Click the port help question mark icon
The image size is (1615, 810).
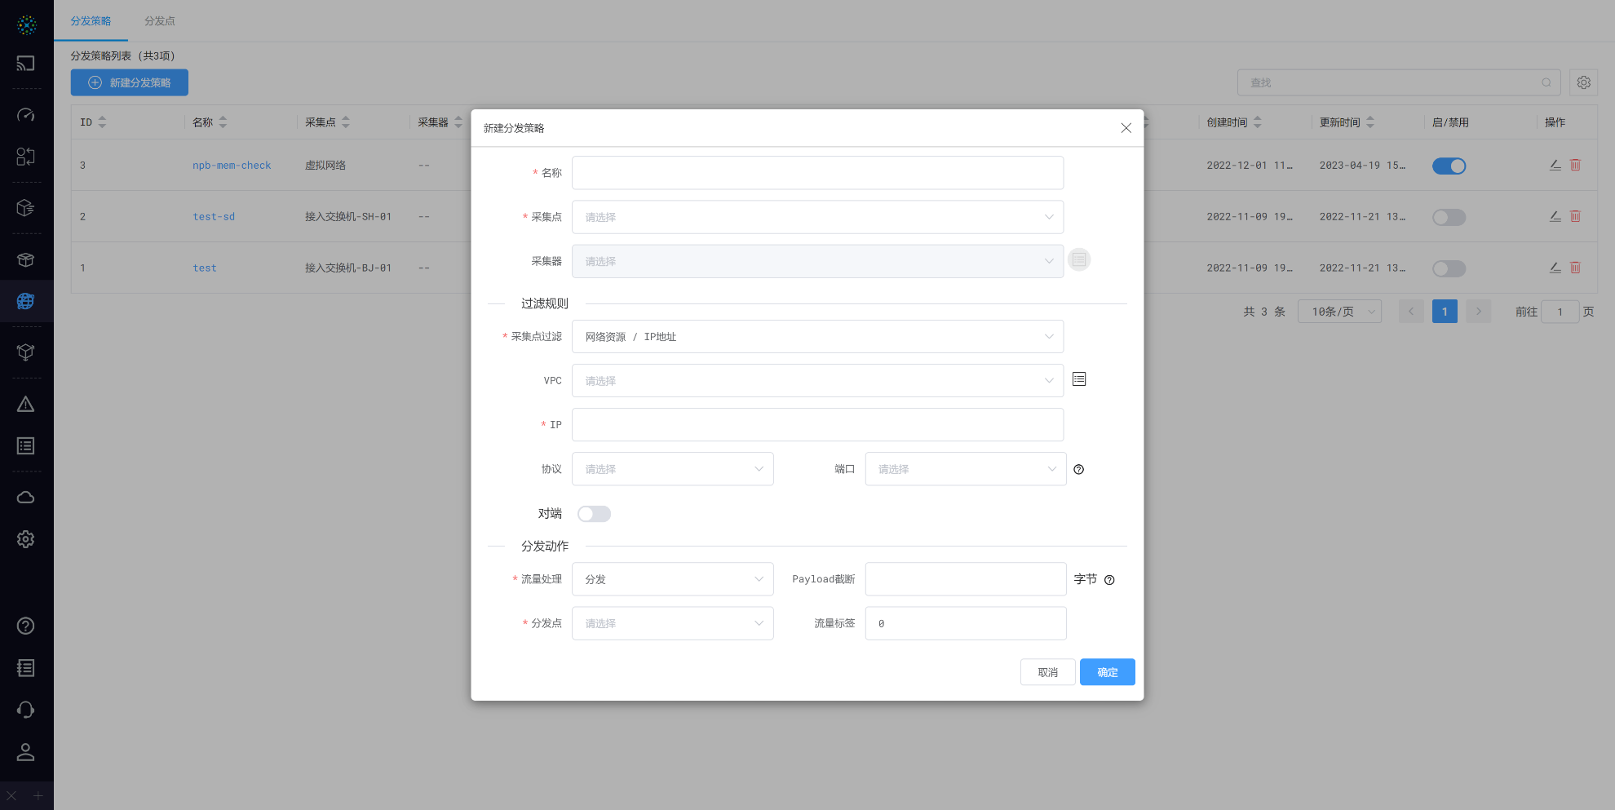[1079, 470]
